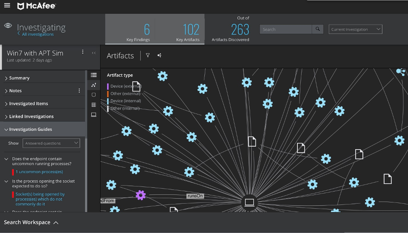The width and height of the screenshot is (408, 233).
Task: Collapse the left panel with double chevron
Action: (93, 53)
